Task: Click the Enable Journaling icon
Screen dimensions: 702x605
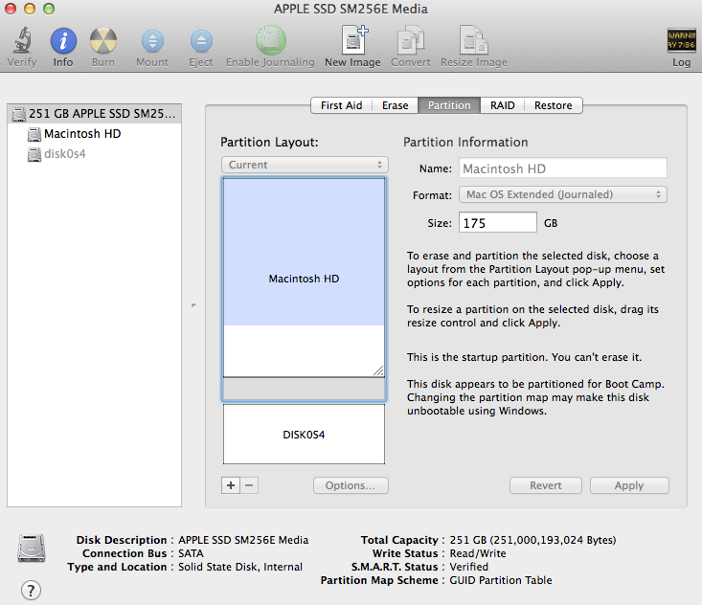Action: [x=270, y=41]
